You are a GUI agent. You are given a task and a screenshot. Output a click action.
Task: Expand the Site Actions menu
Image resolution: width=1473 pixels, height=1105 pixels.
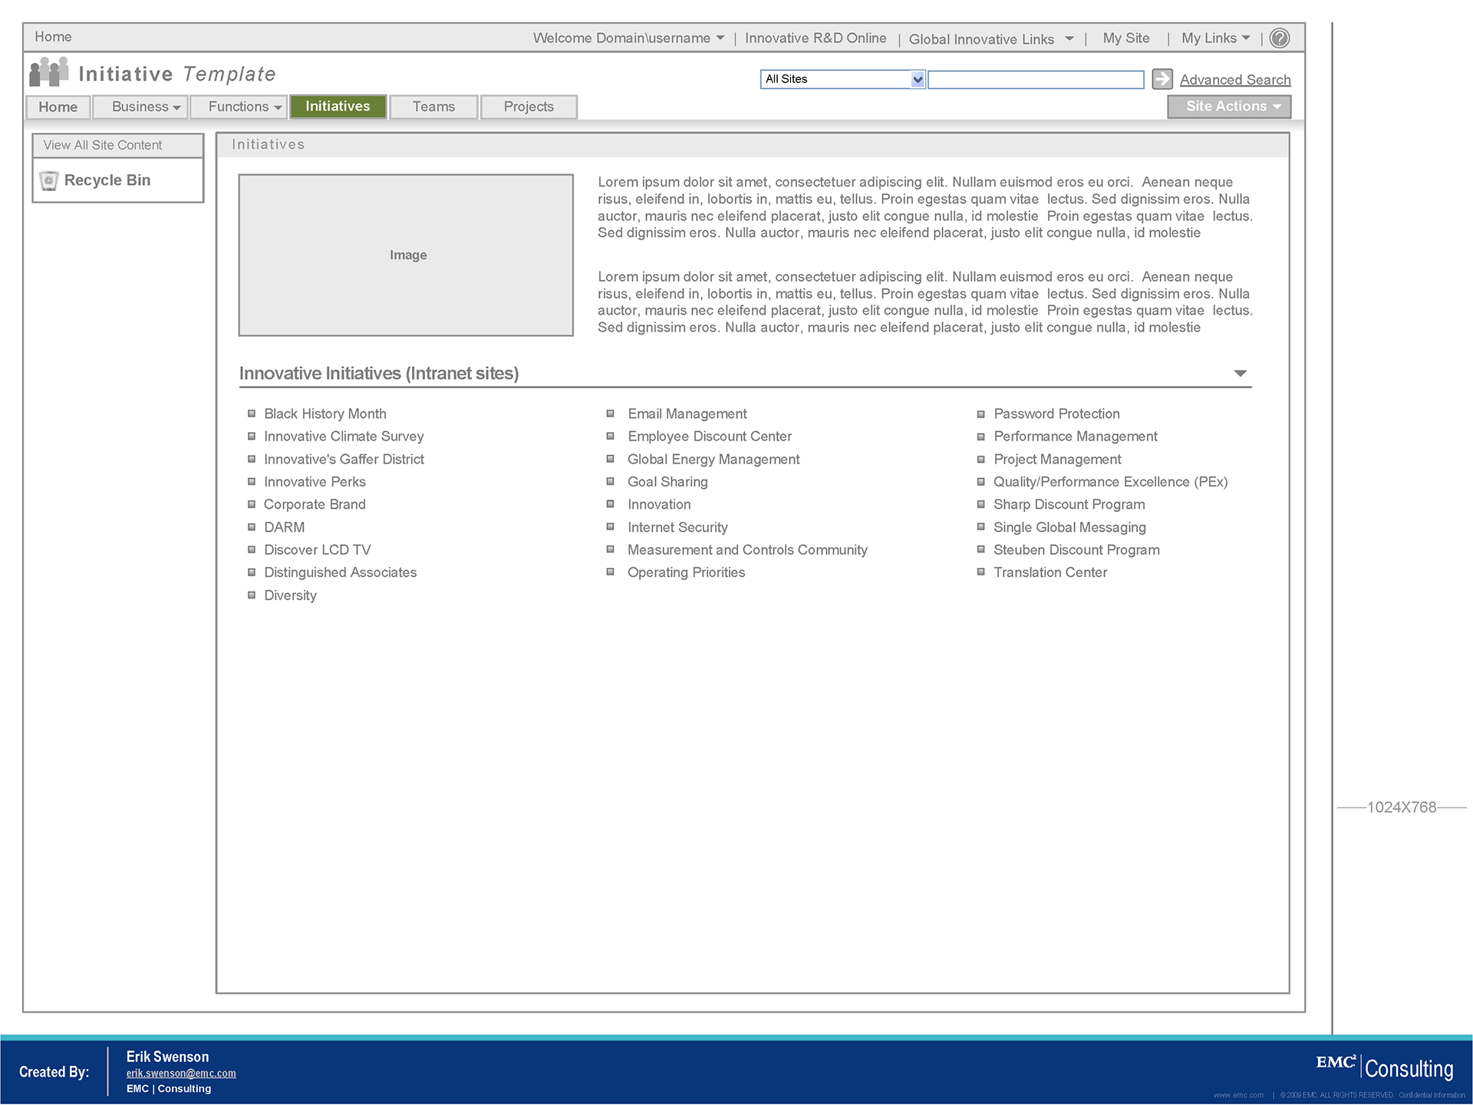click(x=1229, y=107)
